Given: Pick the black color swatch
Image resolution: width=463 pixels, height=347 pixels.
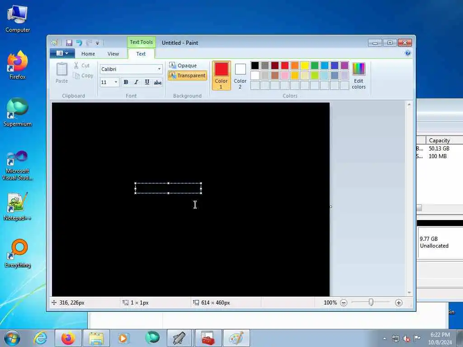Looking at the screenshot, I should (255, 65).
